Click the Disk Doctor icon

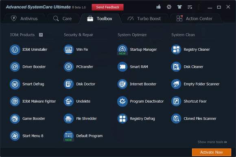pos(69,84)
